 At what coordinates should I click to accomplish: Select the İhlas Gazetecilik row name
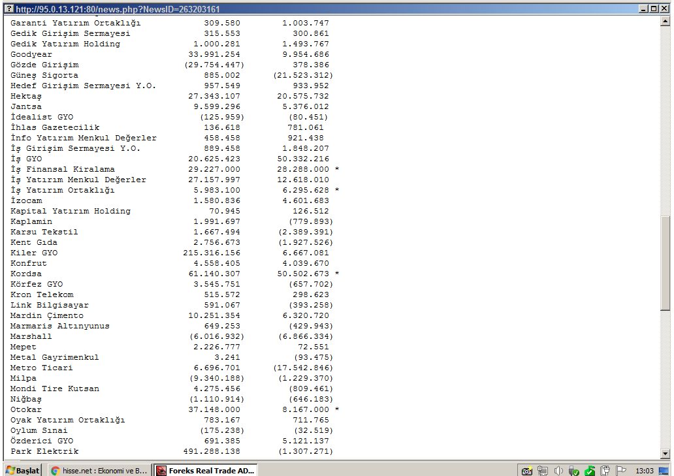click(x=55, y=127)
